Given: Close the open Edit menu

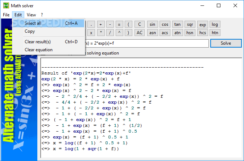Looking at the screenshot, I should pos(18,15).
